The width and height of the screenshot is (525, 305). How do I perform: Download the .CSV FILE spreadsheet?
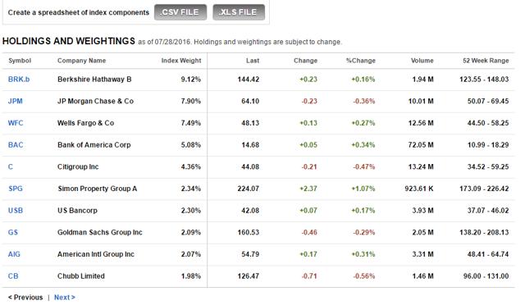click(180, 12)
